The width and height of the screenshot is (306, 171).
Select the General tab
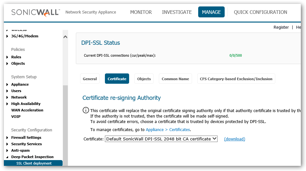(x=90, y=79)
